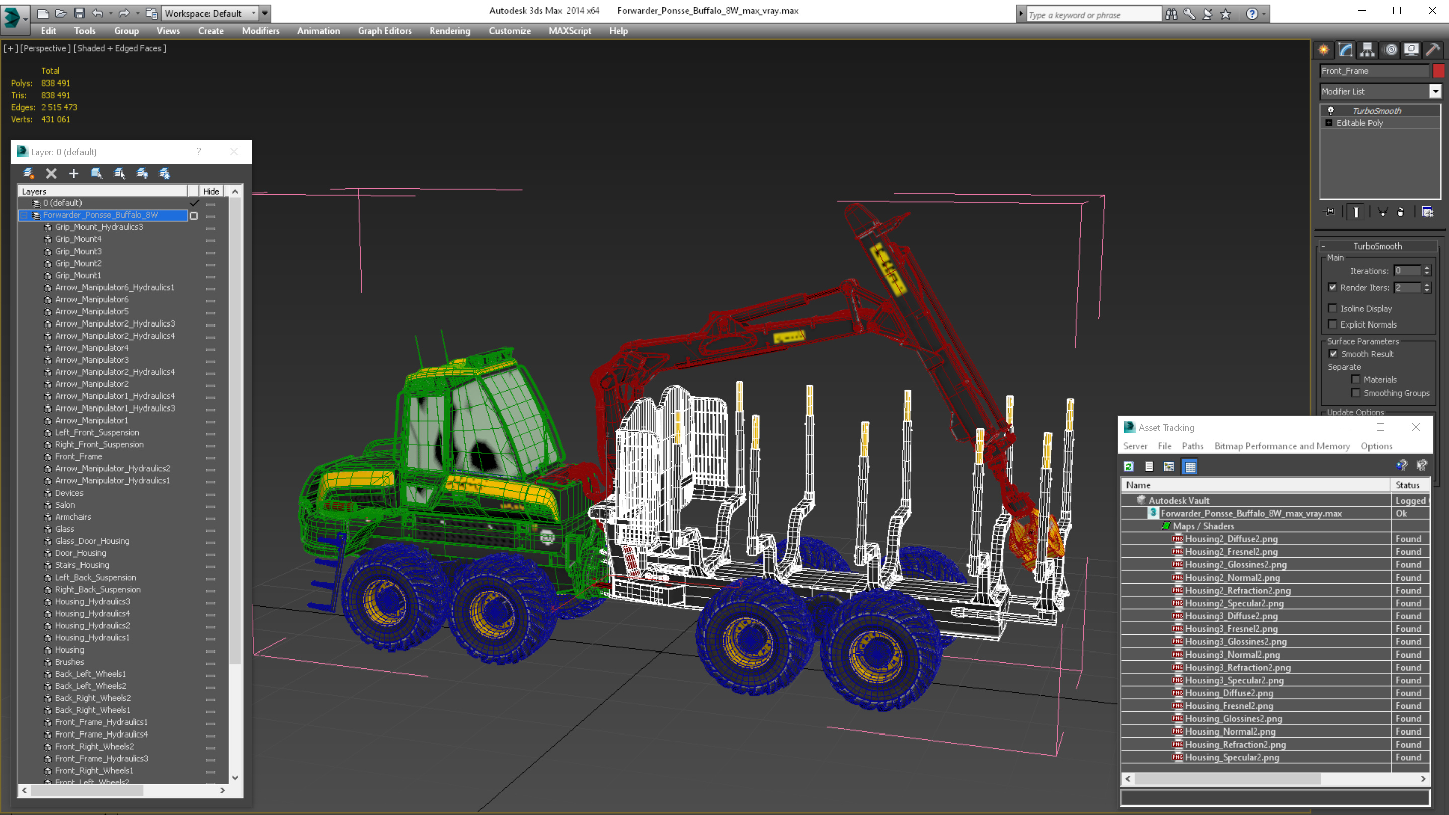
Task: Open the Modifier List dropdown
Action: click(1435, 91)
